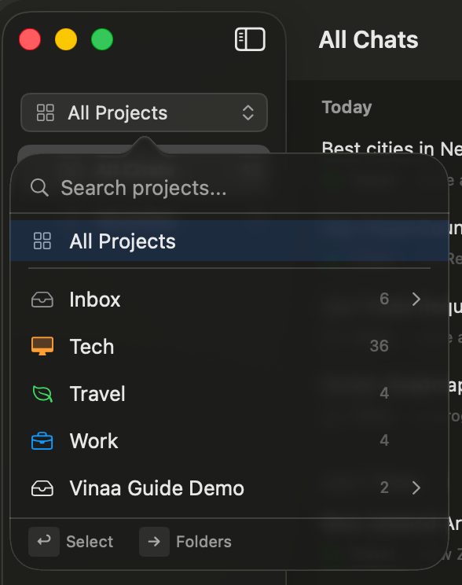Click the Folders arrow key button
Viewport: 462px width, 585px height.
[154, 541]
